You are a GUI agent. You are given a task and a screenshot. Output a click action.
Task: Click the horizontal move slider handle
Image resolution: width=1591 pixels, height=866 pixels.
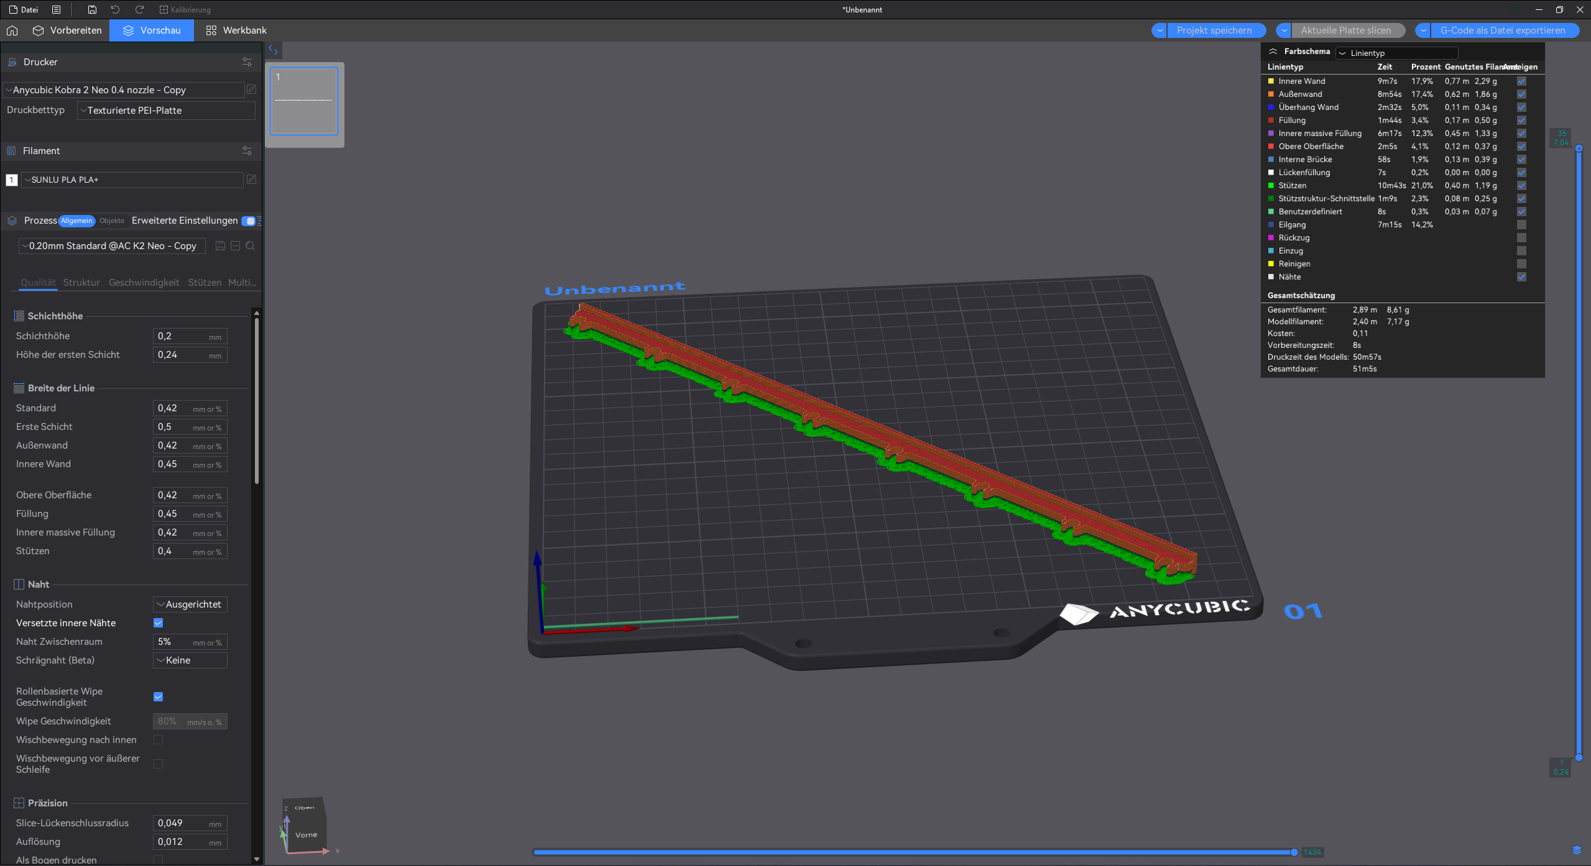point(1294,852)
